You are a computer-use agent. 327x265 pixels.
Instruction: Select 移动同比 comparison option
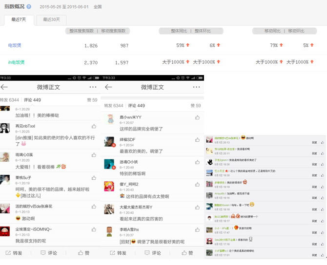point(272,31)
